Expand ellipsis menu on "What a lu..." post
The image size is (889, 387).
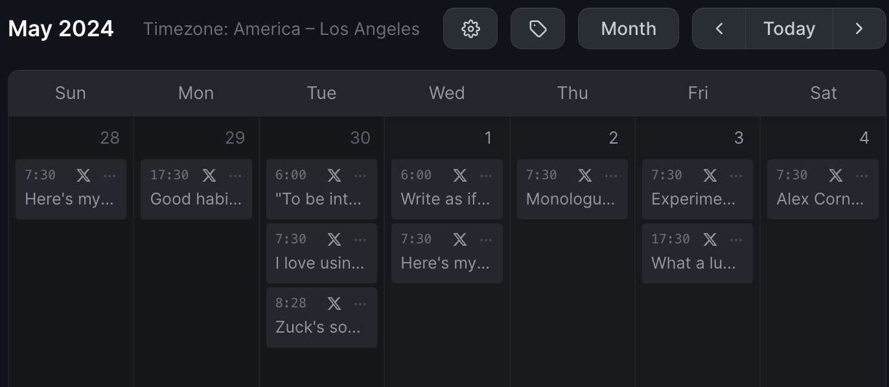point(736,239)
